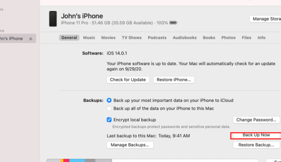
Task: Switch to the Files tab
Action: click(247, 38)
